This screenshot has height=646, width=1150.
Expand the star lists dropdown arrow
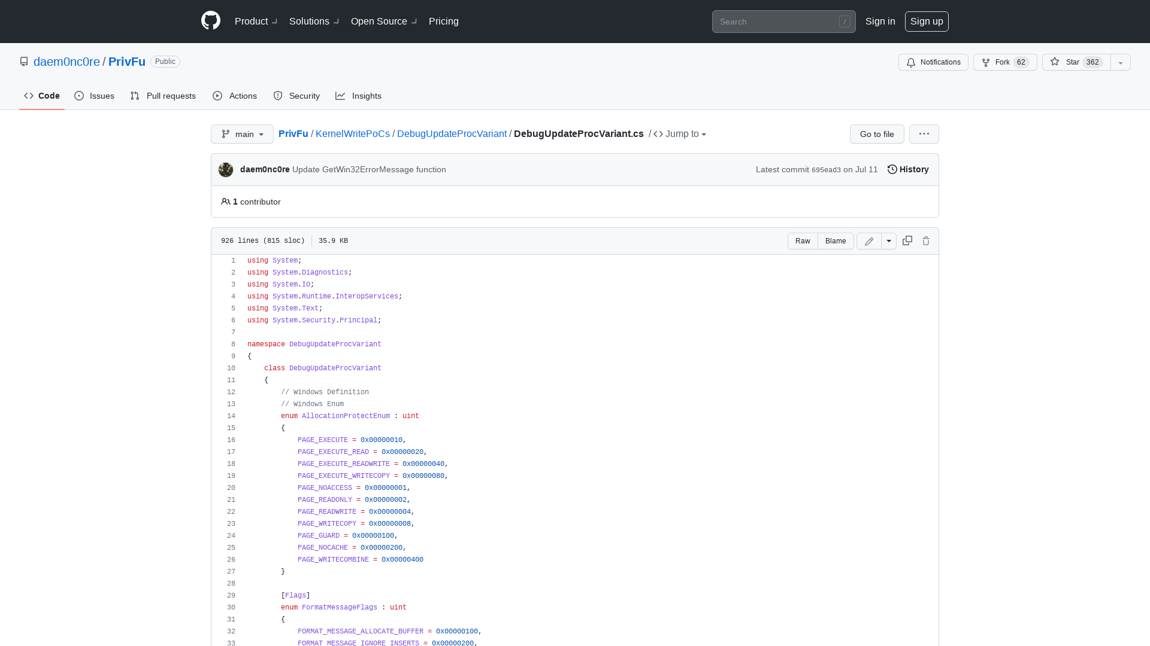pos(1121,62)
